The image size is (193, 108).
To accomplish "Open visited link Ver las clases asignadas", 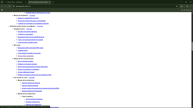I will [x=26, y=56].
